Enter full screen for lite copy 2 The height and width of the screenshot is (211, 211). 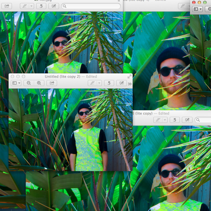[129, 76]
